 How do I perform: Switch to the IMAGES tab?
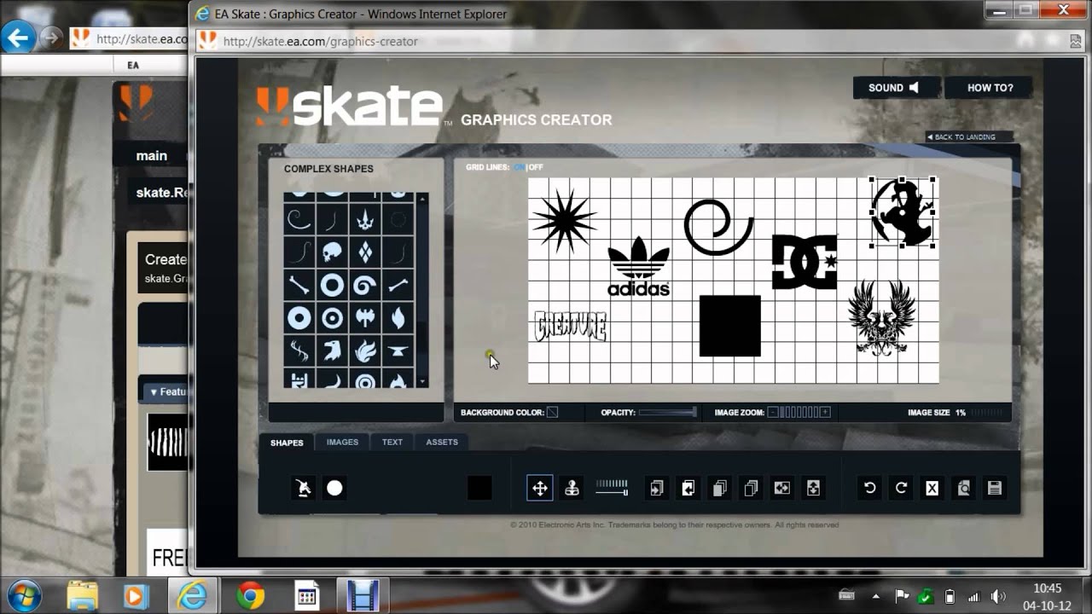click(x=342, y=442)
